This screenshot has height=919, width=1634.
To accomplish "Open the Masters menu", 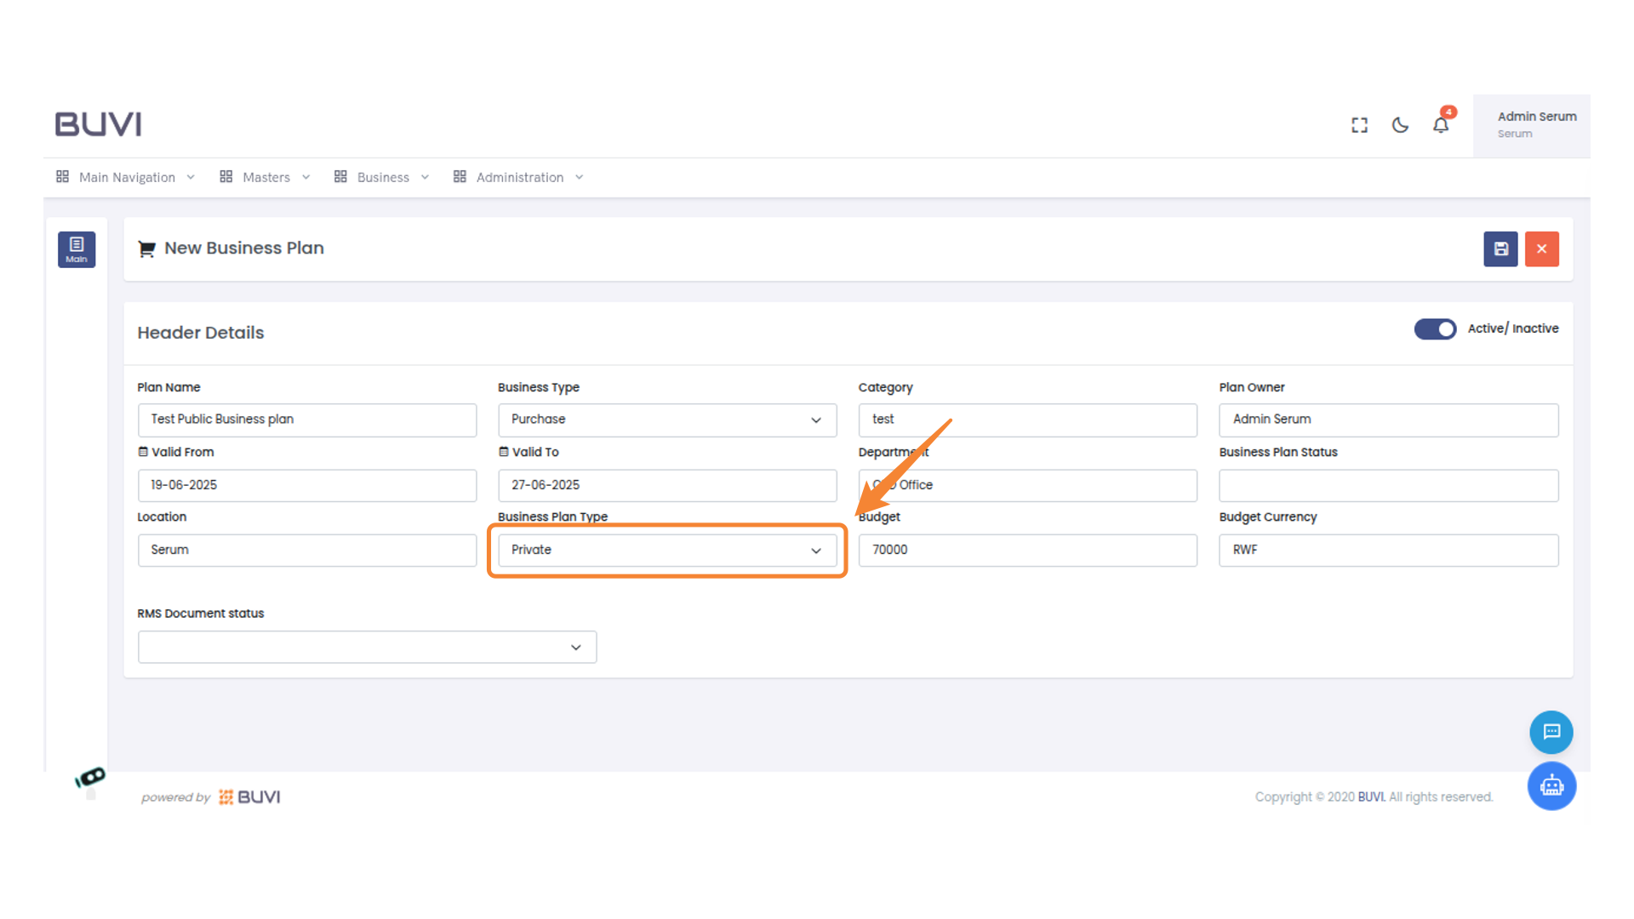I will pyautogui.click(x=265, y=177).
